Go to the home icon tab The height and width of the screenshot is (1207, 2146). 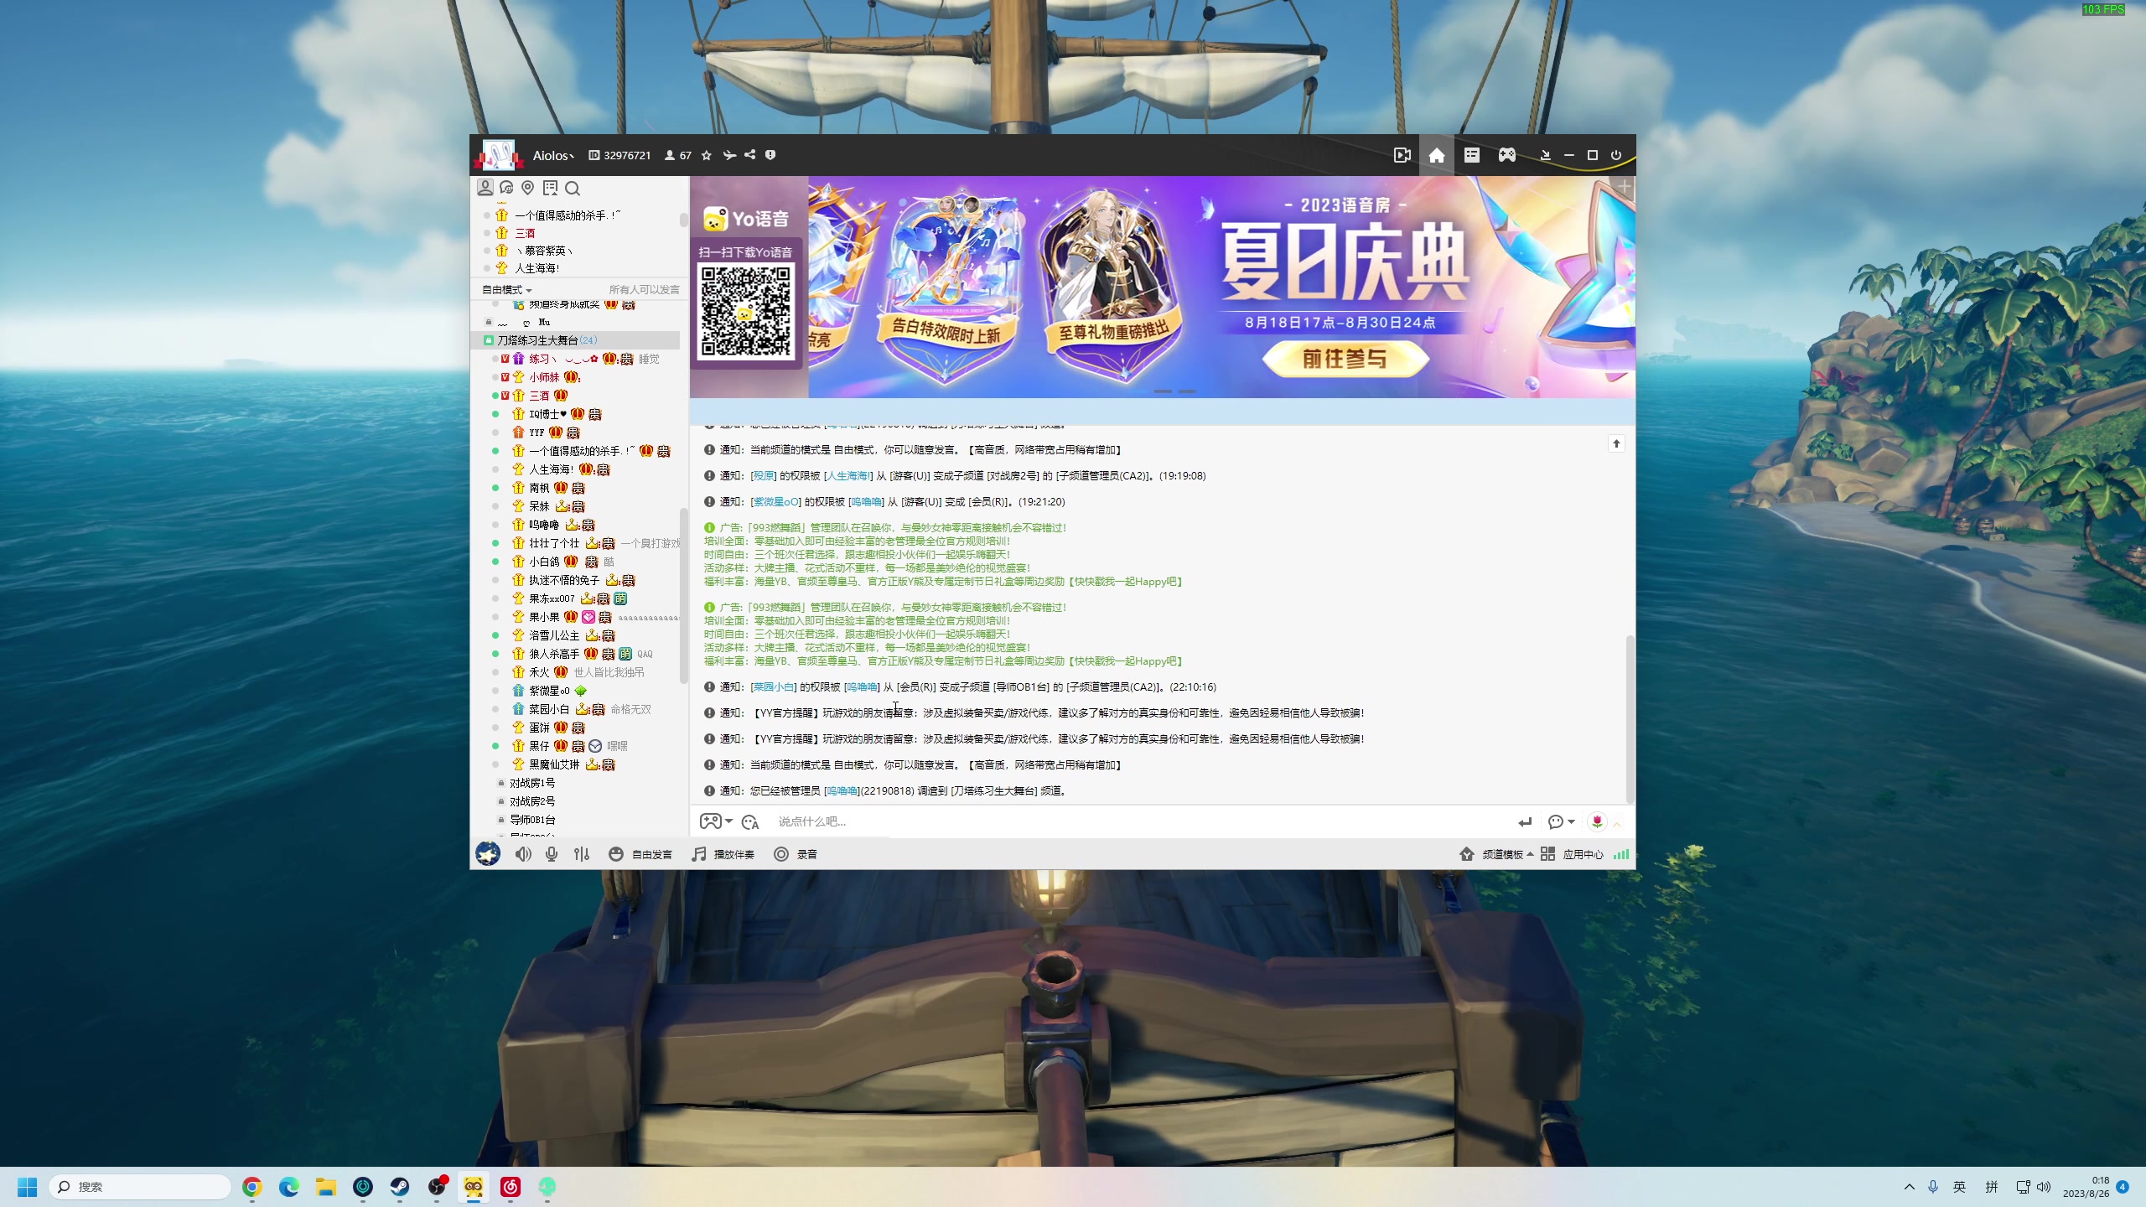coord(1437,155)
